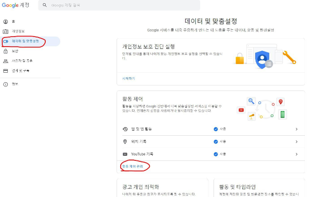
Task: Click the location pin icon for 위치 기록
Action: click(x=125, y=142)
